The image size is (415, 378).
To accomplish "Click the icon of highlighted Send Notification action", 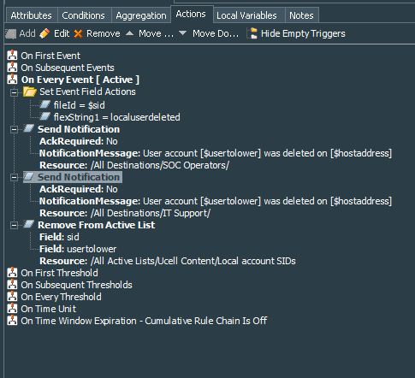I will click(28, 176).
